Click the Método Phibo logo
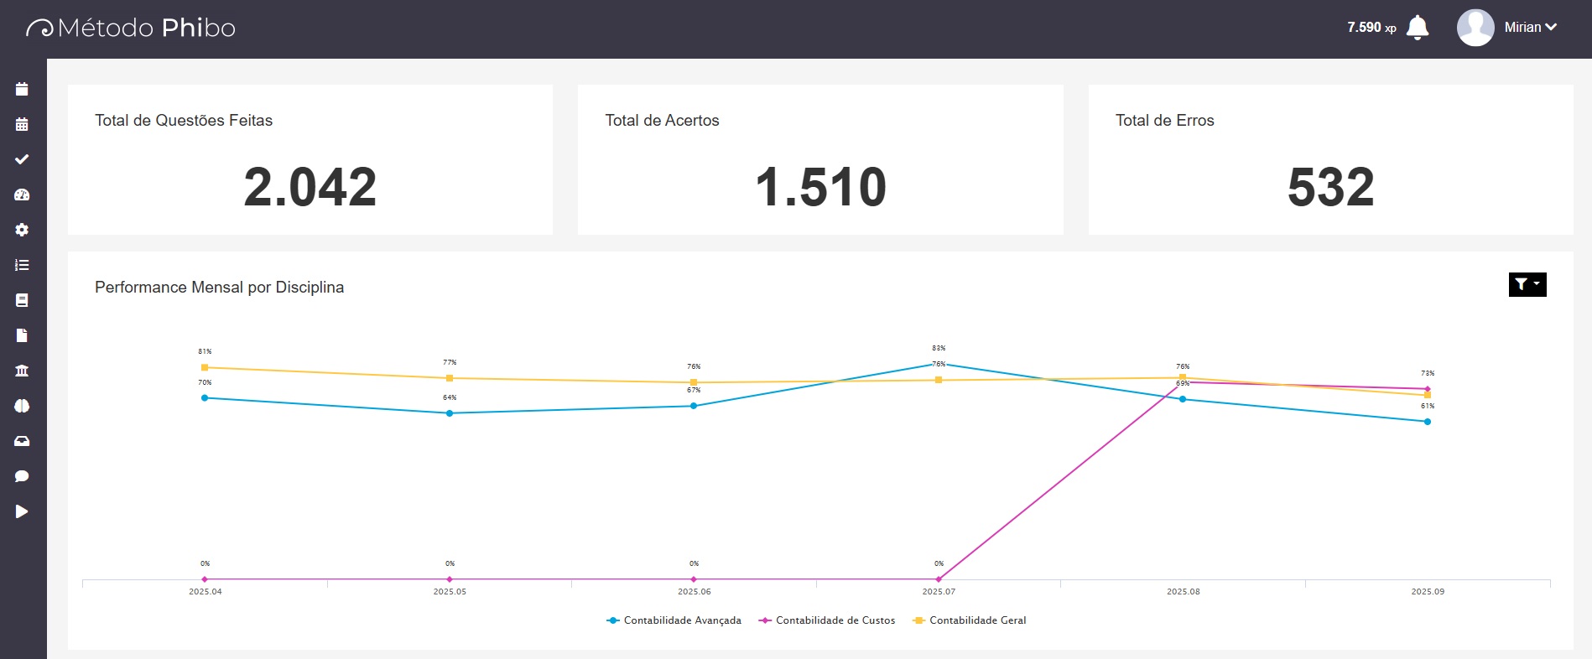Screen dimensions: 1592x659 [x=131, y=29]
